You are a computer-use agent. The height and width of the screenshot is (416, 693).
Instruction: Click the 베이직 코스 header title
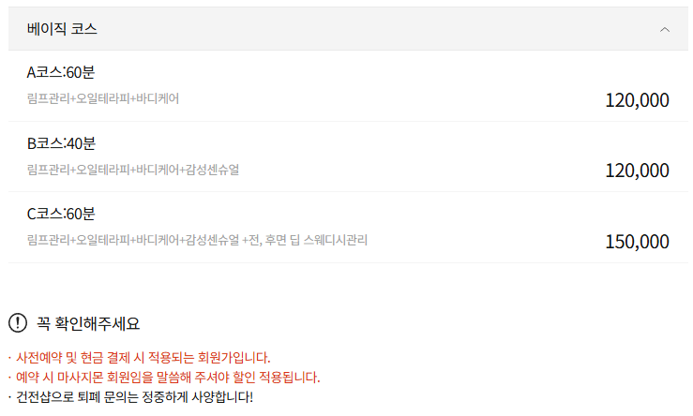pyautogui.click(x=62, y=29)
